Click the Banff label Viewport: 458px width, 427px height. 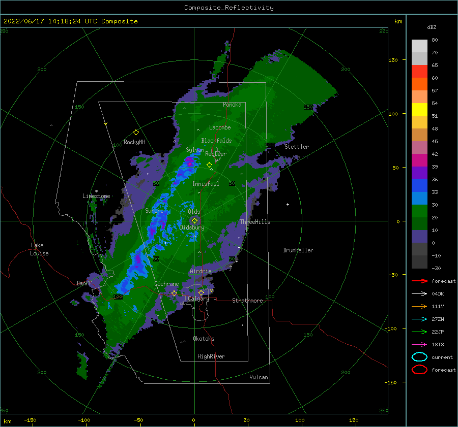click(x=84, y=283)
